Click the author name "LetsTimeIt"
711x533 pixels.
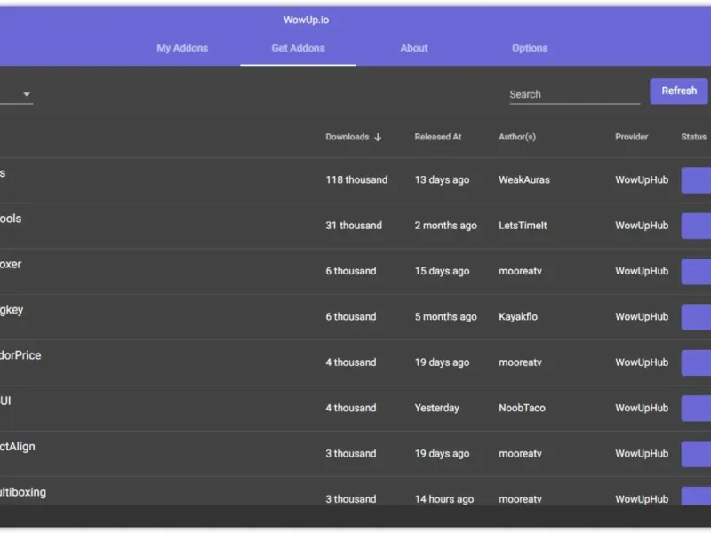coord(523,226)
